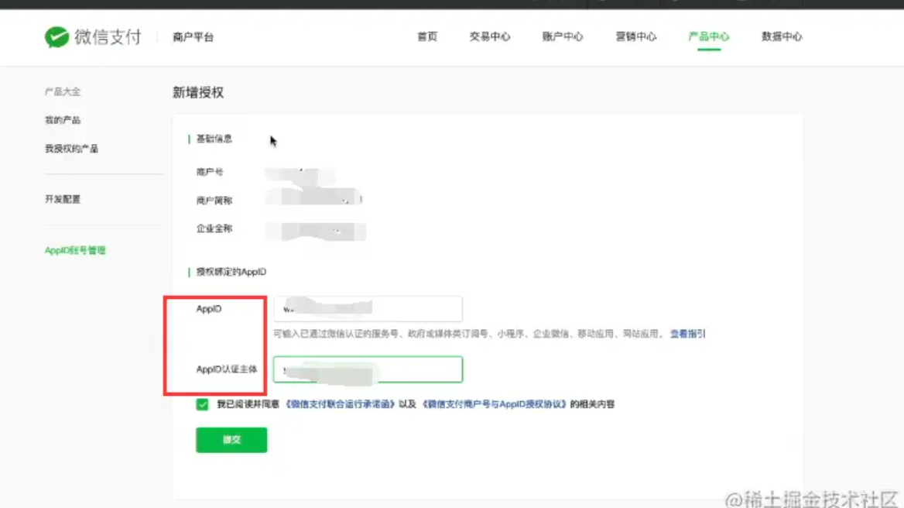
Task: Click the 企业全称 label
Action: coord(214,228)
